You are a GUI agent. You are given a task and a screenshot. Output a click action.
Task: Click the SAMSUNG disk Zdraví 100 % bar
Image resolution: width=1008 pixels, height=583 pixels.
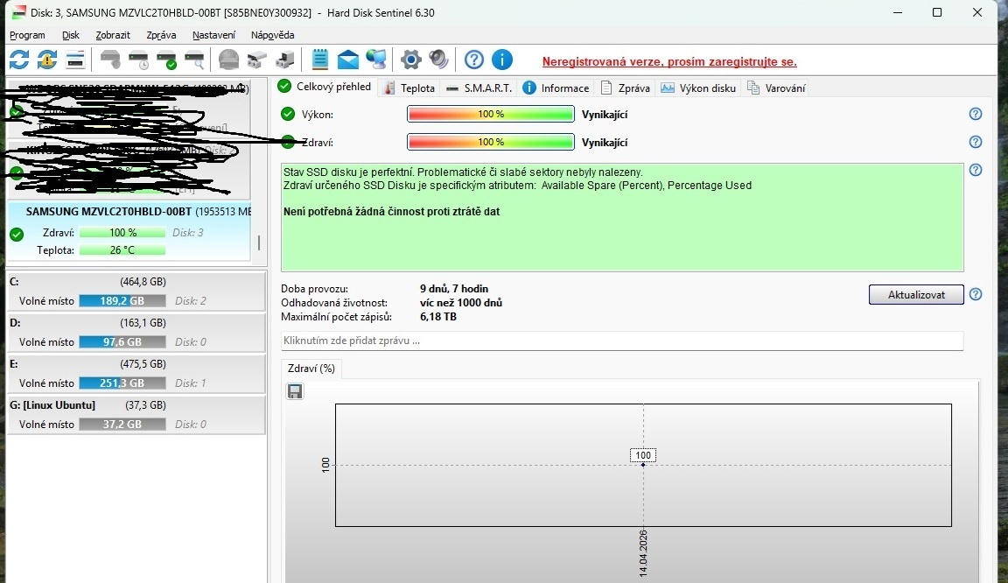(122, 232)
